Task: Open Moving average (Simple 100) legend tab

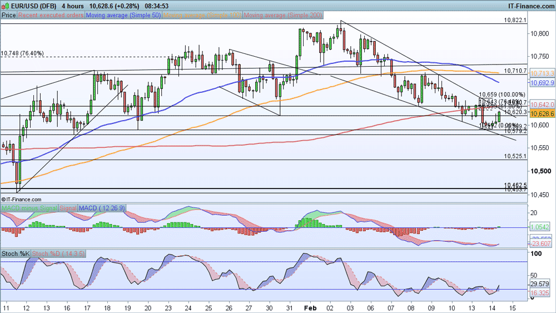Action: coord(202,15)
